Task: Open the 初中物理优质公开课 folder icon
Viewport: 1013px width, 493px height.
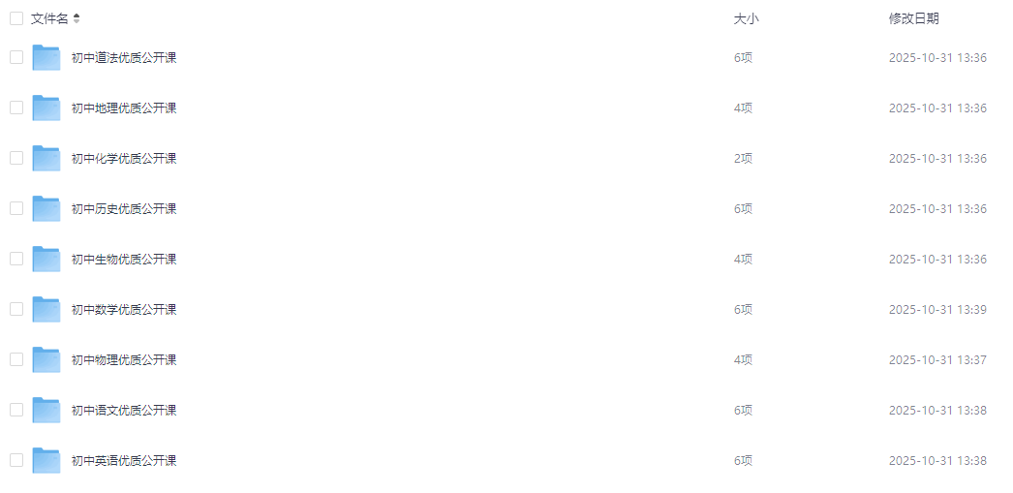Action: 46,360
